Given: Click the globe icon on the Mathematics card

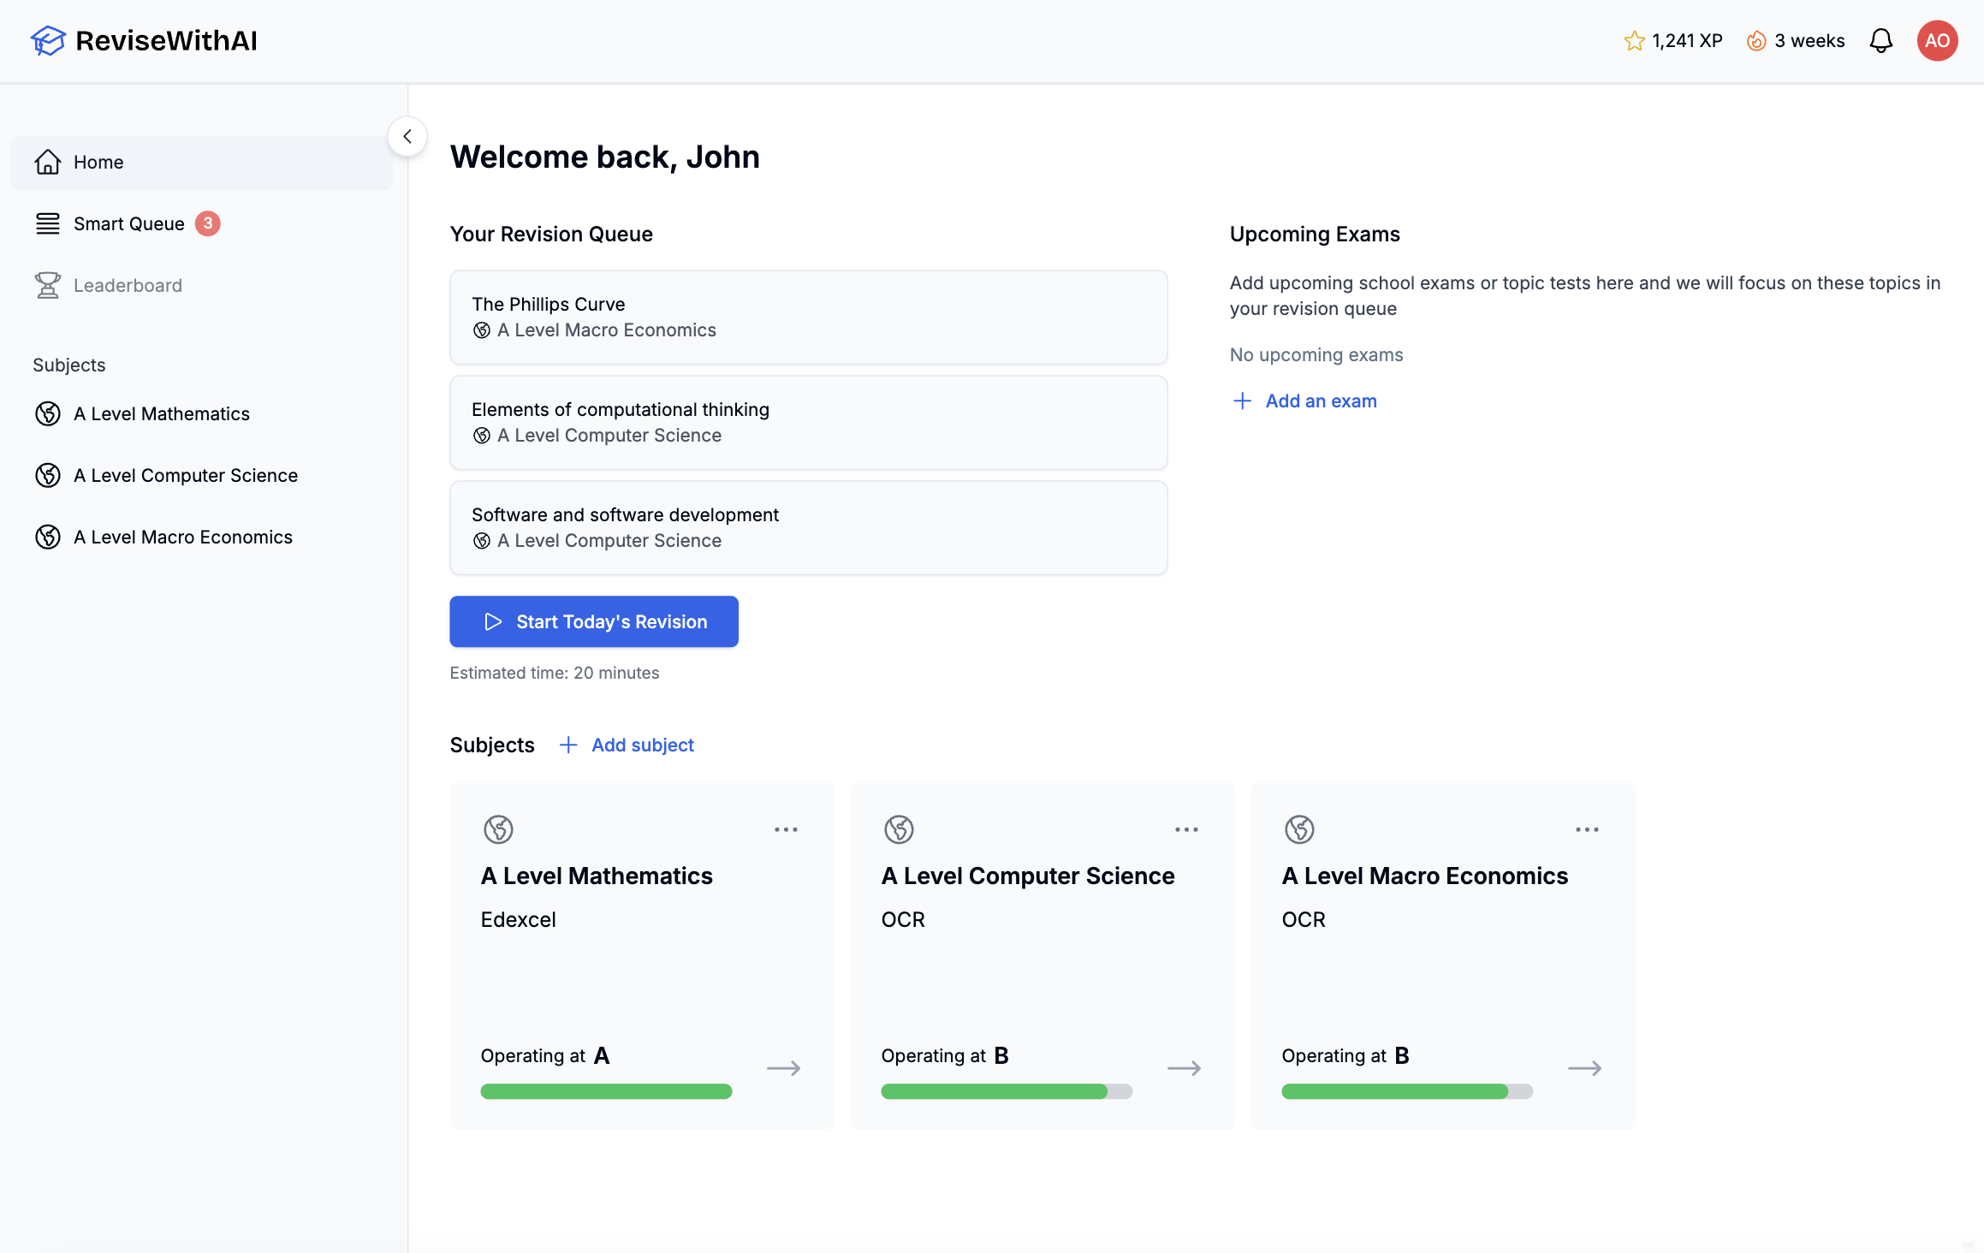Looking at the screenshot, I should tap(498, 828).
